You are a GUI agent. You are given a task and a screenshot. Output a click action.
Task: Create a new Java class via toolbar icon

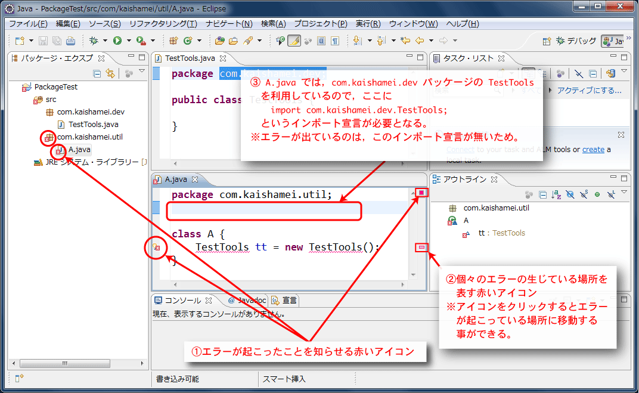point(188,41)
